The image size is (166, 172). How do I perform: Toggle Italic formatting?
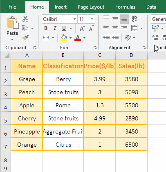[55, 28]
